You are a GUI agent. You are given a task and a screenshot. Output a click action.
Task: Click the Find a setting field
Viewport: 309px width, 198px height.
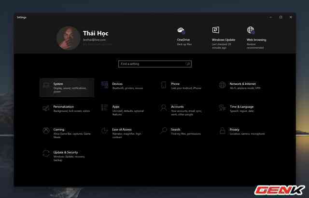(155, 64)
